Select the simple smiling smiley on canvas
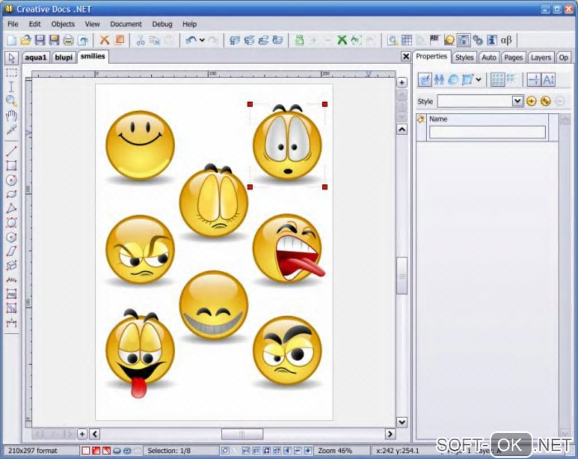The height and width of the screenshot is (459, 578). (x=140, y=145)
